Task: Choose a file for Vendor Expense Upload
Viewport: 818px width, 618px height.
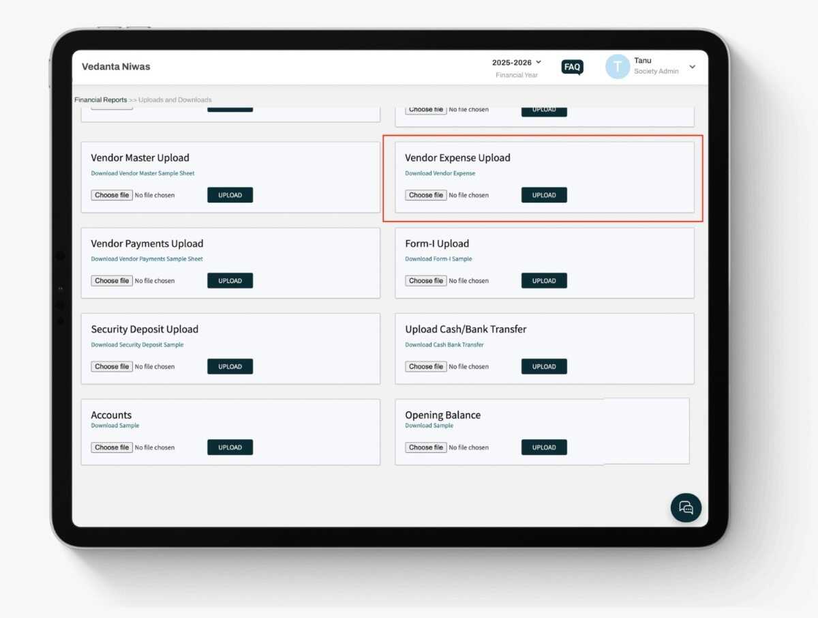Action: [425, 194]
